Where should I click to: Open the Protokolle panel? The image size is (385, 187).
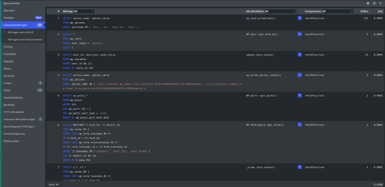pyautogui.click(x=23, y=54)
